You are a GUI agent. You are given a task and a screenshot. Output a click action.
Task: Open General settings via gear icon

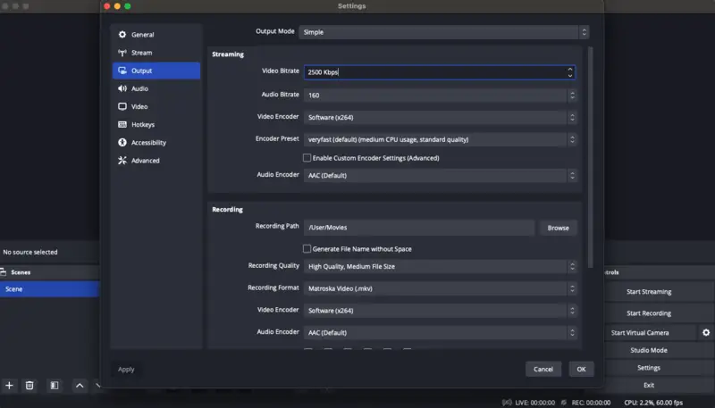[x=122, y=35]
